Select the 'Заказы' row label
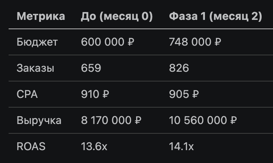Image resolution: width=273 pixels, height=163 pixels. tap(36, 68)
